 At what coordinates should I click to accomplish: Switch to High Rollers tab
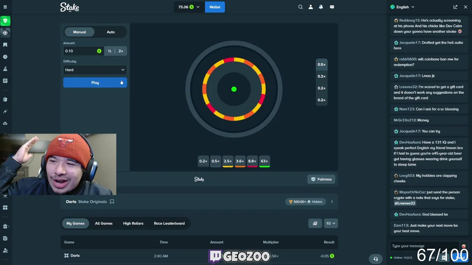pos(133,223)
